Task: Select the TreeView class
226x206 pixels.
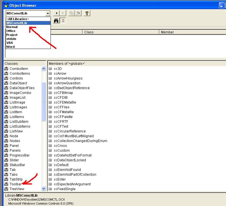Action: click(x=17, y=189)
